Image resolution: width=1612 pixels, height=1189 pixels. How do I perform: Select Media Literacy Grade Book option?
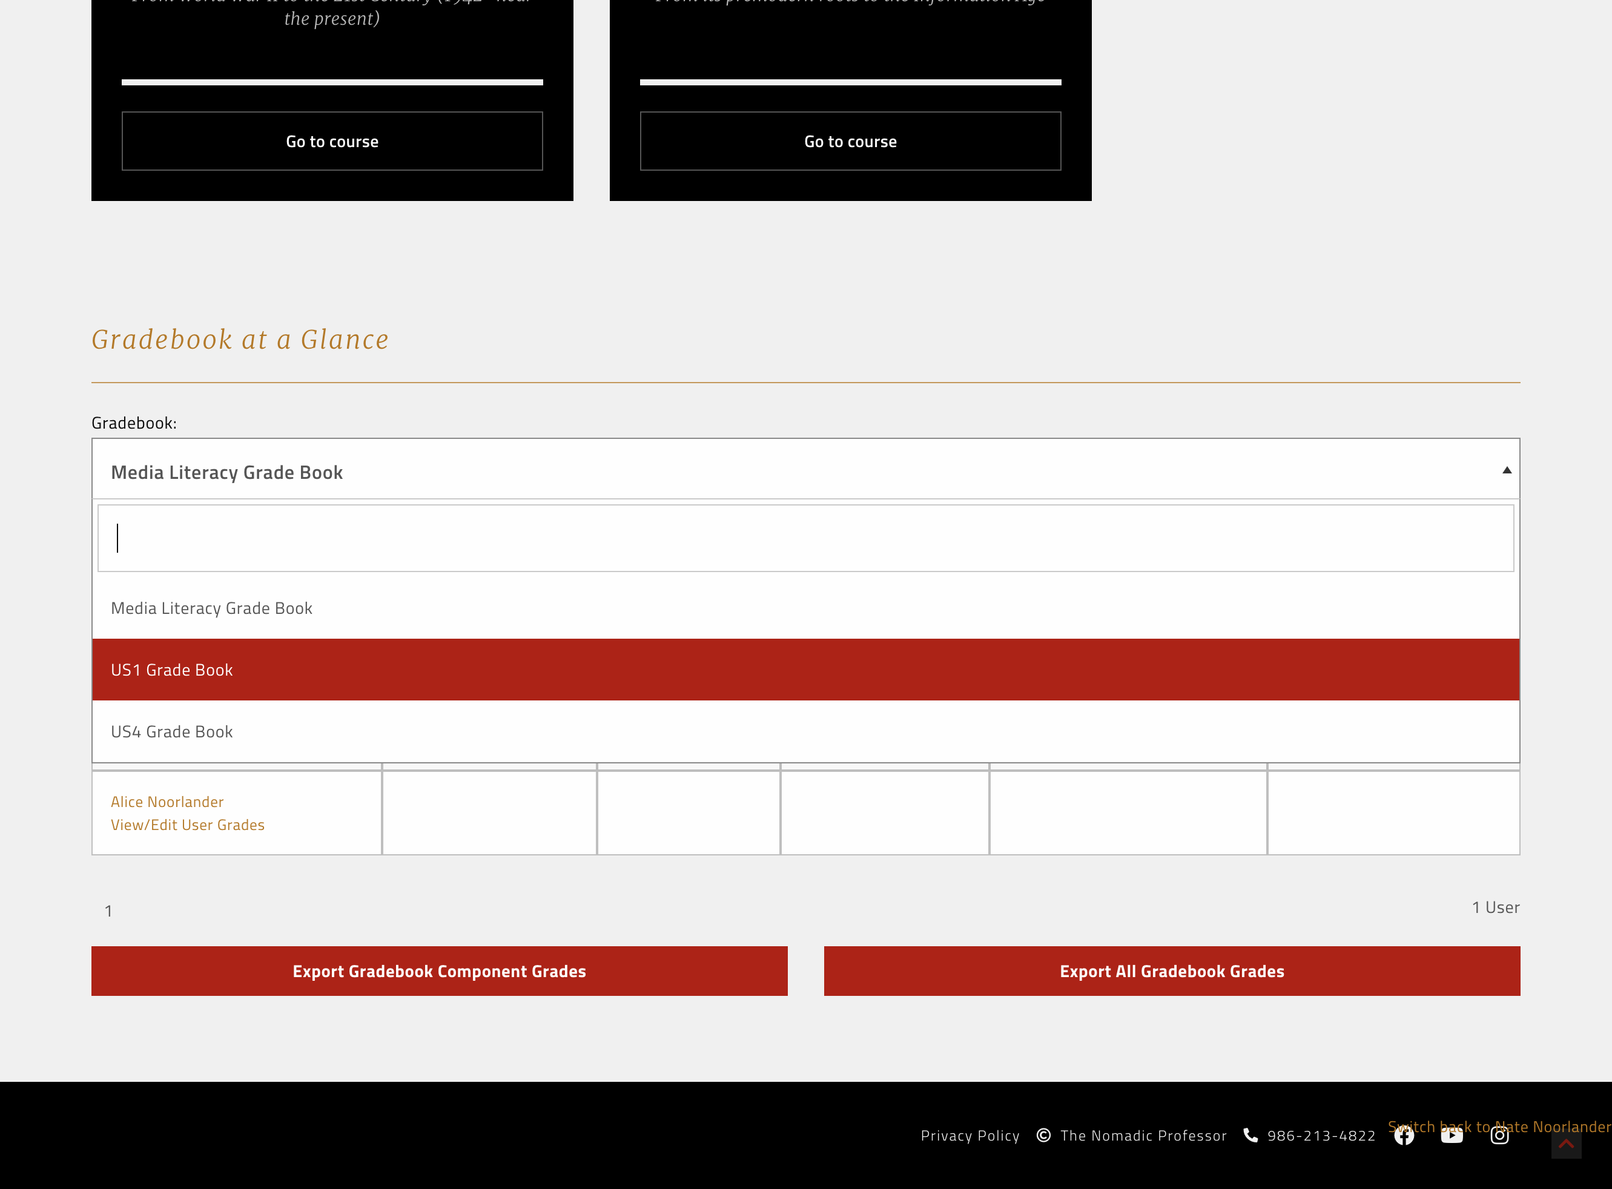point(805,608)
